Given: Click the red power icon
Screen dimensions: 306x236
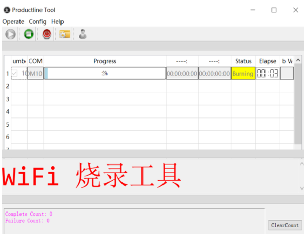Looking at the screenshot, I should (x=47, y=34).
